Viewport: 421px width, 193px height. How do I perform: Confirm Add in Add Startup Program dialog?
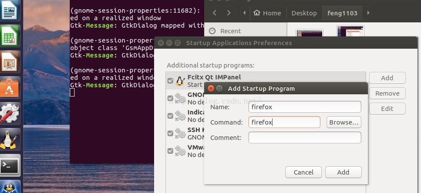(x=343, y=172)
